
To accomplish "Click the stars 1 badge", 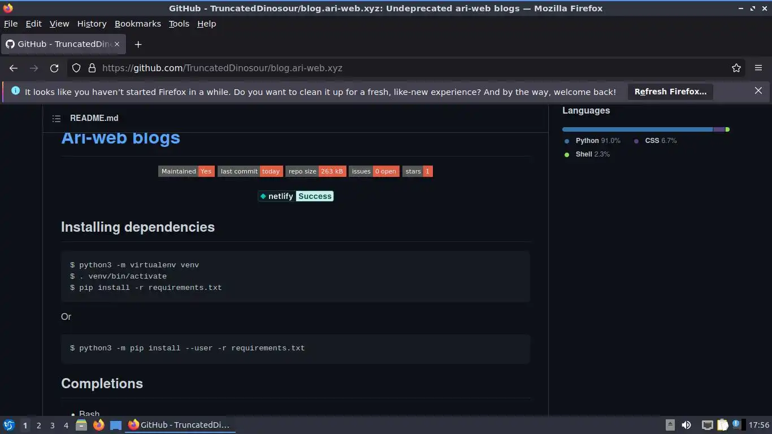I will click(x=418, y=171).
